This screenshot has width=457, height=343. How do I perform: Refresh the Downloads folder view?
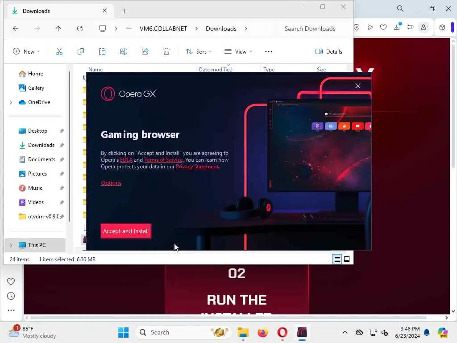tap(80, 28)
